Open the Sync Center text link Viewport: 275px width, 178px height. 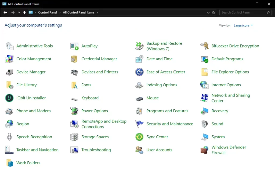click(157, 137)
